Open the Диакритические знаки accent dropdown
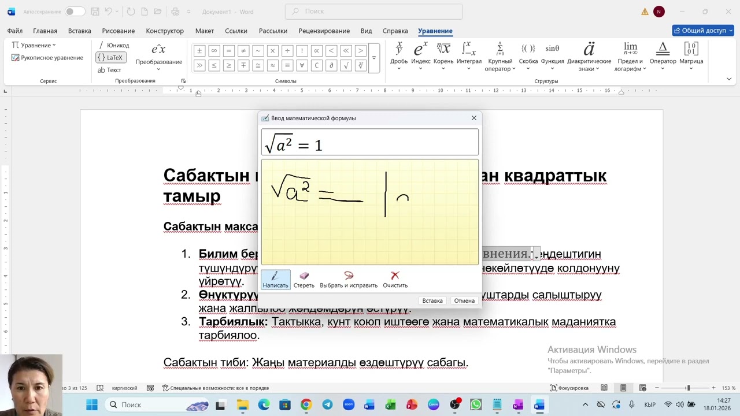740x416 pixels. [x=589, y=57]
